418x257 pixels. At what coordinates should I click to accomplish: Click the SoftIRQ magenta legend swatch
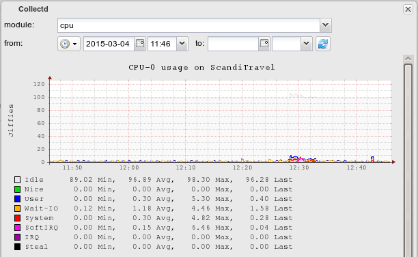pos(17,228)
